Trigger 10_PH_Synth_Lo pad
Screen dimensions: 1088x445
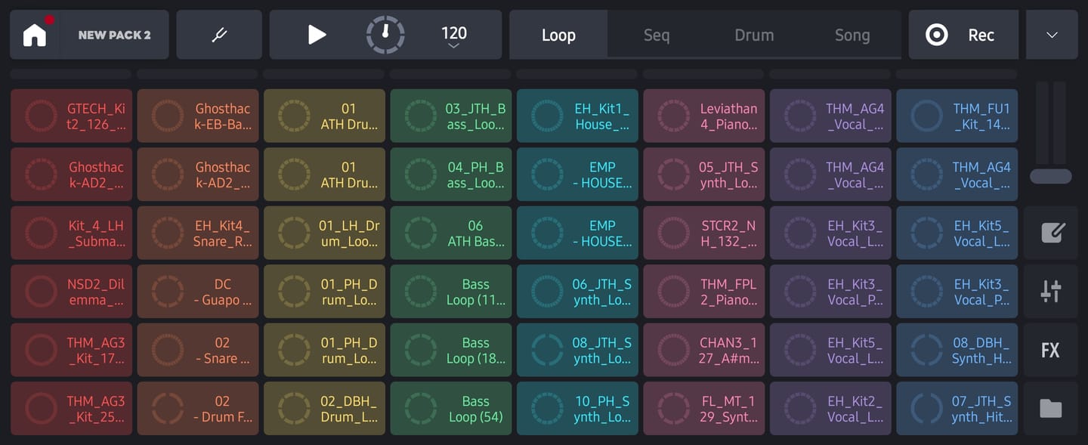coord(578,409)
